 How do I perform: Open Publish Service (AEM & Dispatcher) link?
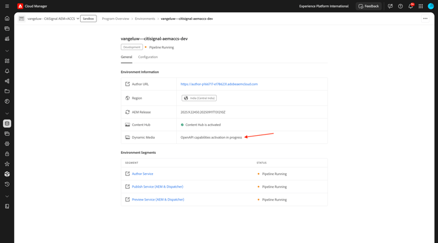(157, 186)
